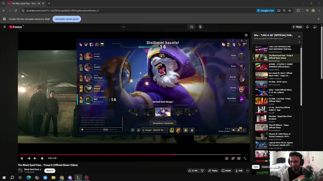The height and width of the screenshot is (181, 323).
Task: Save video with Kaydet button
Action: [x=226, y=171]
